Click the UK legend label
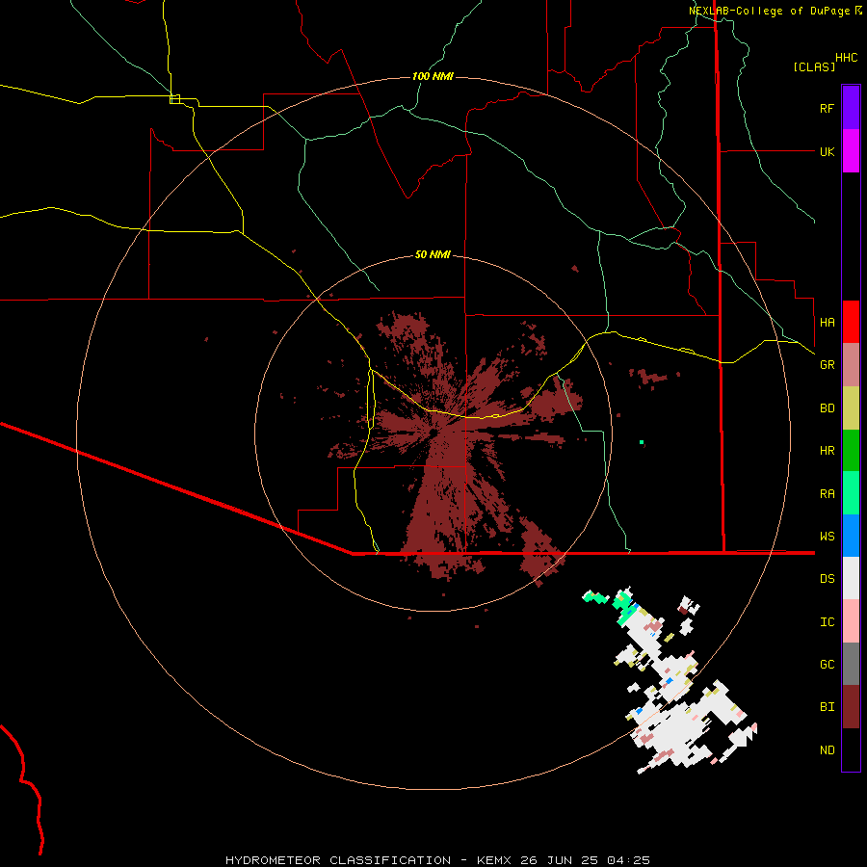The width and height of the screenshot is (867, 867). (x=827, y=151)
